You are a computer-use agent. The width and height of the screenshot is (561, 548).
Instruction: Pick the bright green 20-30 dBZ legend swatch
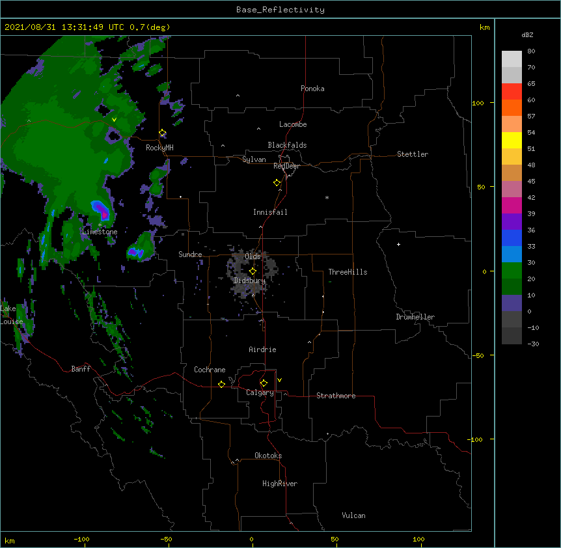512,271
